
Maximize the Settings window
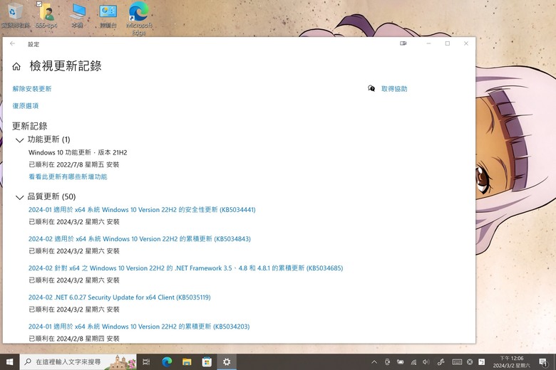[x=448, y=43]
